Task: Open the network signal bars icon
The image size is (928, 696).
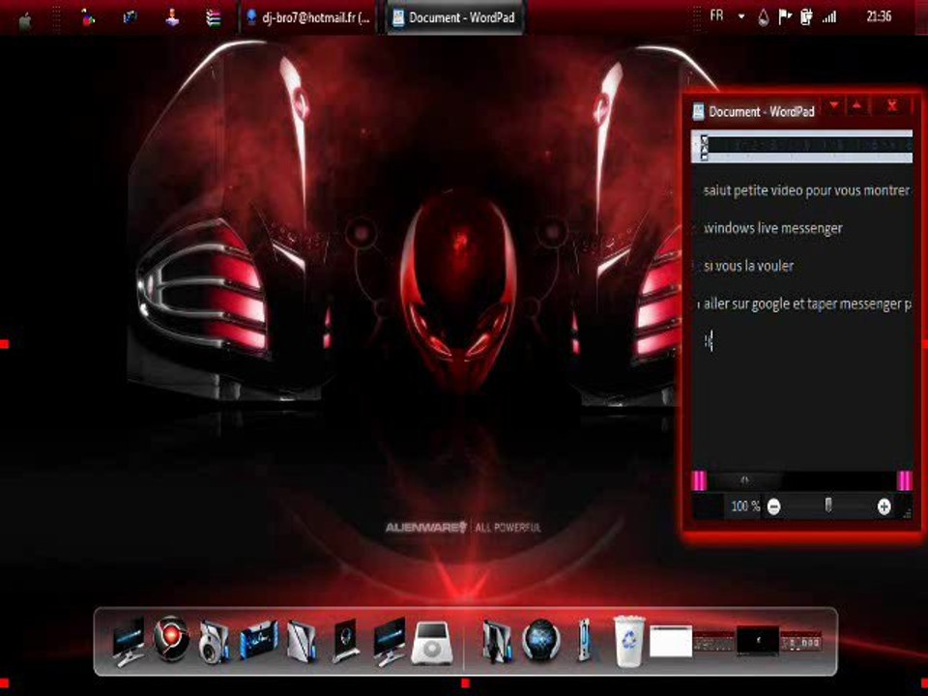Action: click(829, 17)
